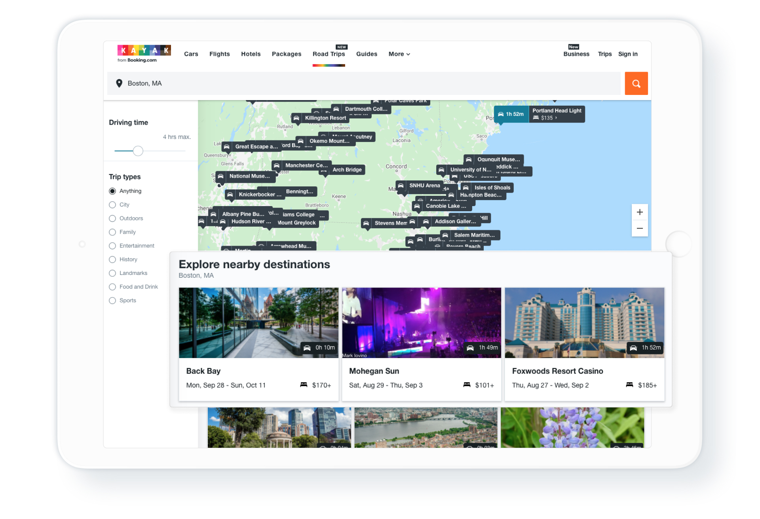Click the Back Bay photo thumbnail

click(x=258, y=323)
